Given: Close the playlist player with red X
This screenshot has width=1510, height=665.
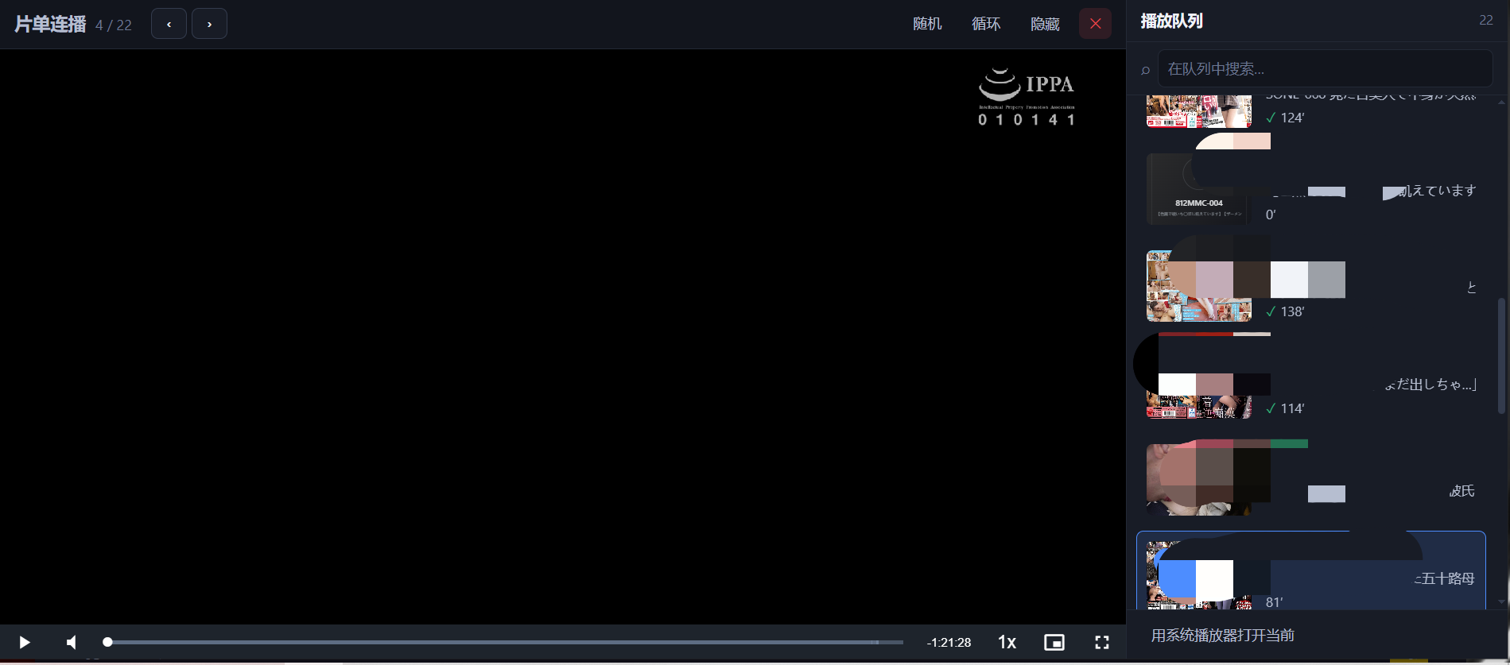Looking at the screenshot, I should tap(1095, 24).
